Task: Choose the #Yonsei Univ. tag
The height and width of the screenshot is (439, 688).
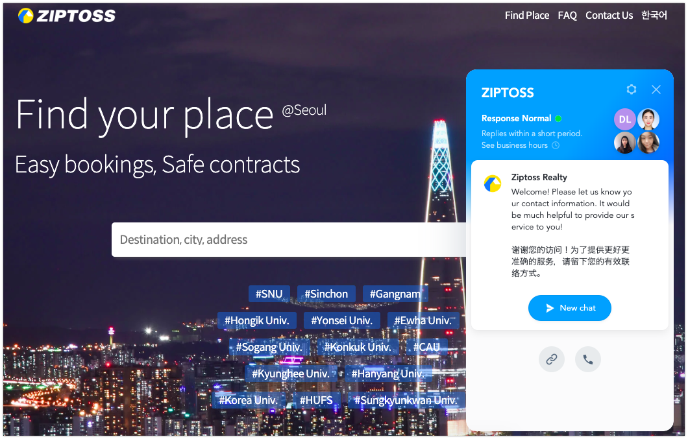Action: (x=341, y=320)
